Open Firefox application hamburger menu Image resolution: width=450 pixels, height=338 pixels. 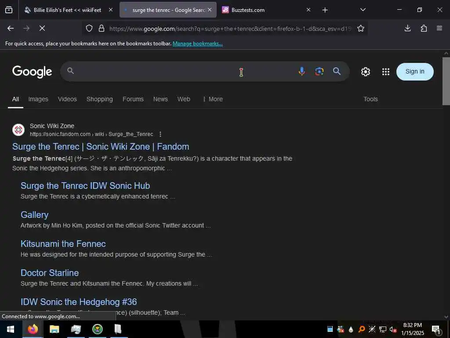pos(439,28)
